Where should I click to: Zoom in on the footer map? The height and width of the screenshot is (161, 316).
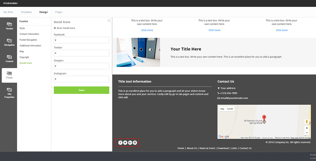(x=307, y=128)
